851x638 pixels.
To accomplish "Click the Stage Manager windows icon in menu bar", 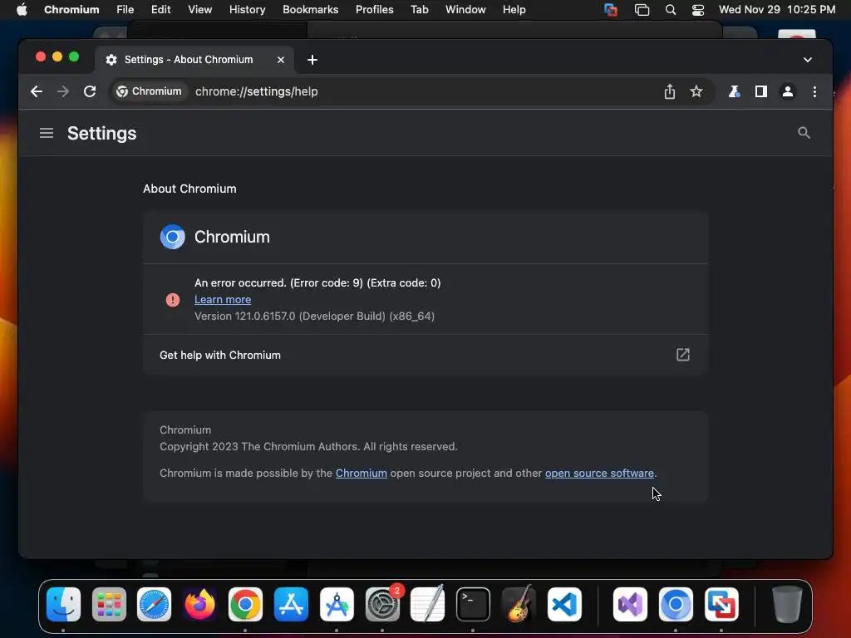I will [x=642, y=10].
